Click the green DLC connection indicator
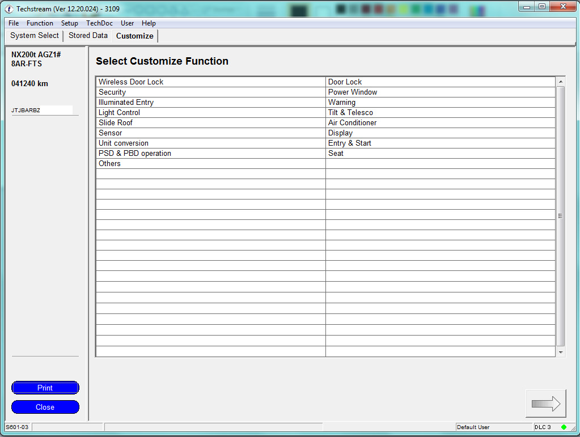The width and height of the screenshot is (580, 437). coord(564,427)
